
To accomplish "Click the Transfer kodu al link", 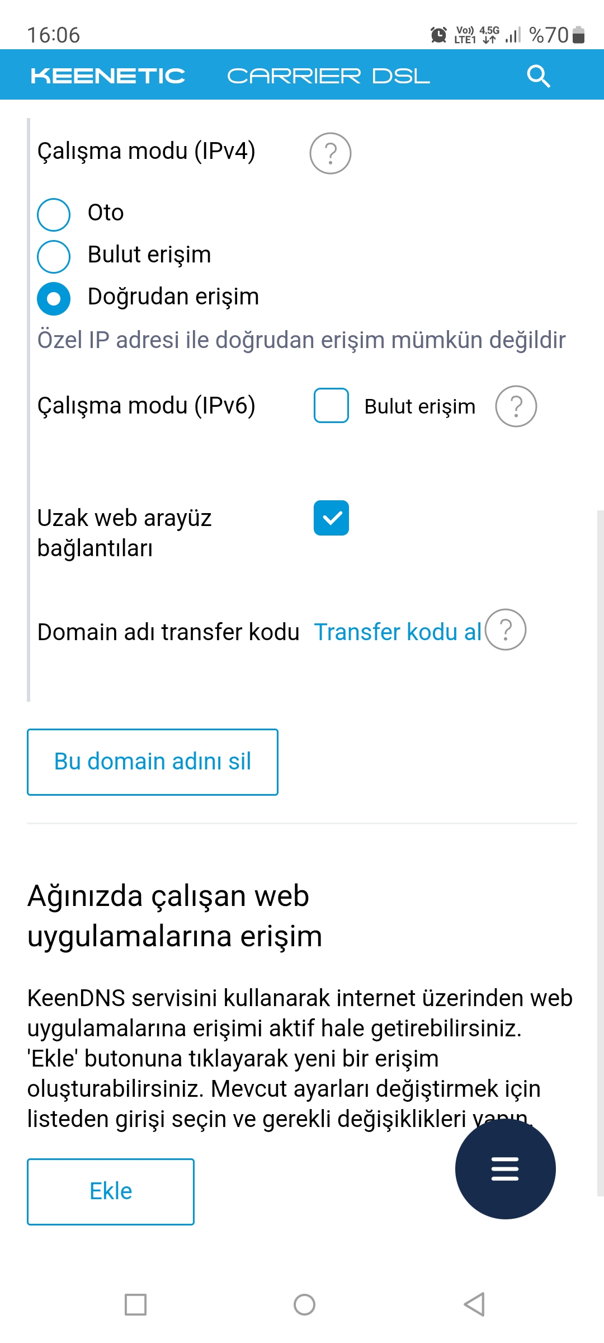I will pyautogui.click(x=398, y=632).
